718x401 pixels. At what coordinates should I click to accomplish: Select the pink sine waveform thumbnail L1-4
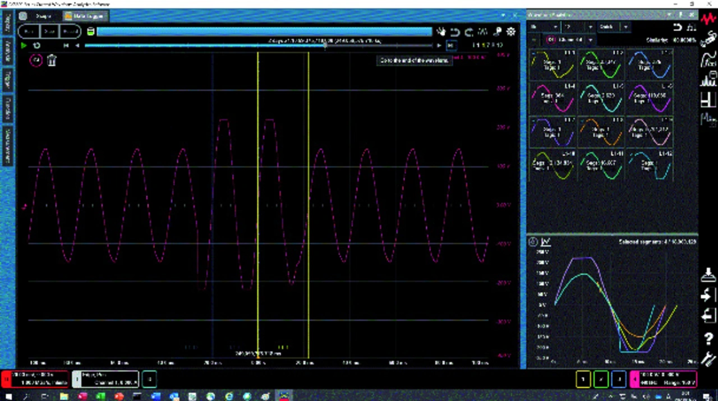[x=553, y=98]
